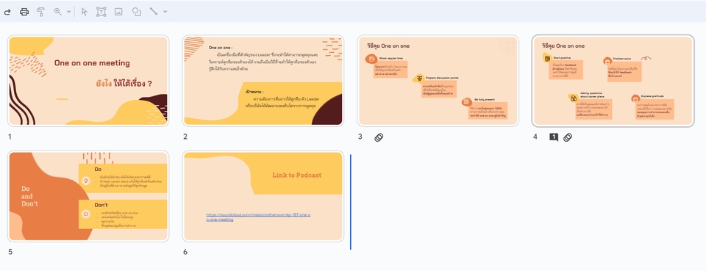Click slide number 5 label
The image size is (706, 271).
coord(10,252)
